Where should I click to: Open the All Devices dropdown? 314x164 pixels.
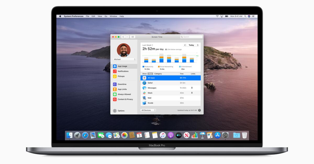pos(148,110)
